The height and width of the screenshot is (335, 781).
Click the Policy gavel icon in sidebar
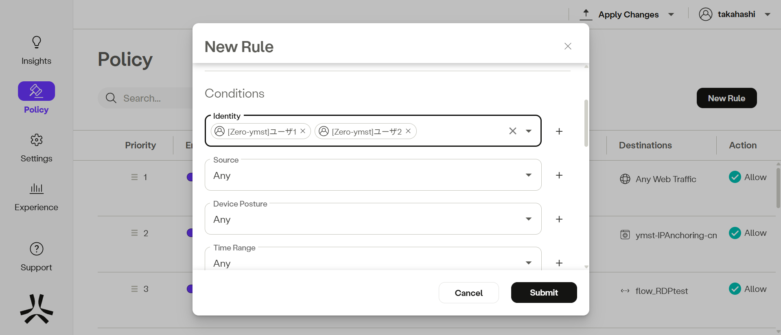point(36,91)
